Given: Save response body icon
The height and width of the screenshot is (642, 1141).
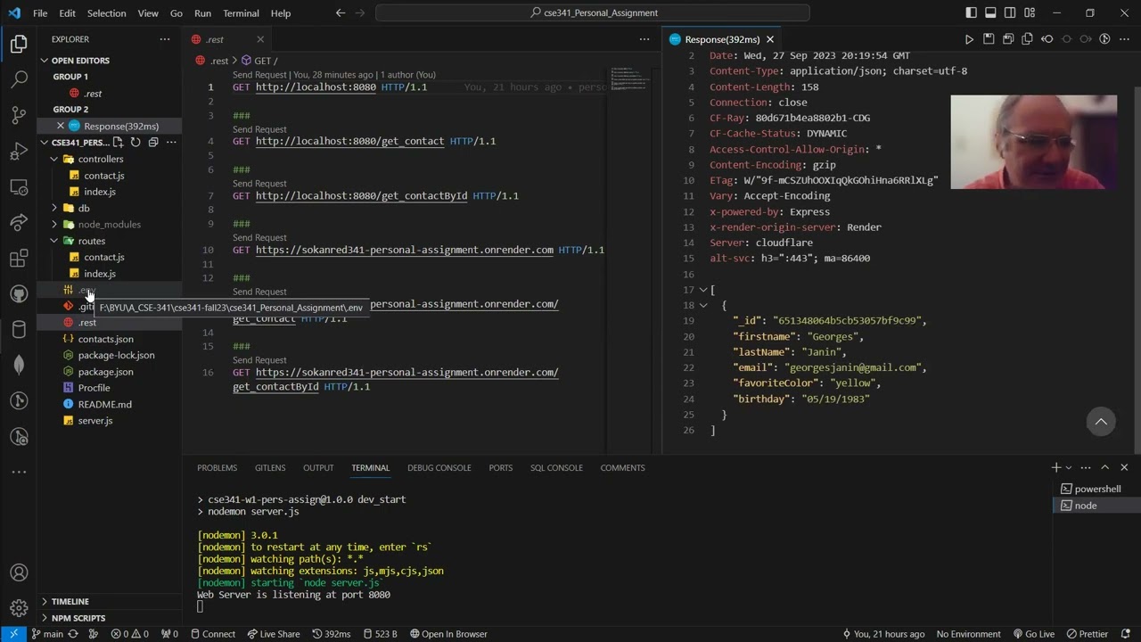Looking at the screenshot, I should [1008, 39].
